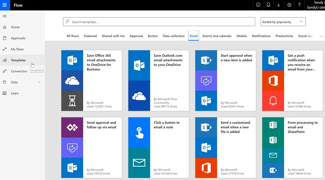Click top Forms icon on Form processing card
Viewport: 325px width, 180px height.
pyautogui.click(x=273, y=125)
